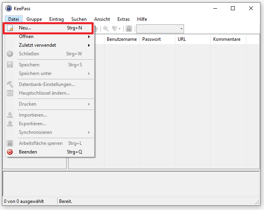Screen dimensions: 264x210
Task: Click the Benutzername column header
Action: 122,39
